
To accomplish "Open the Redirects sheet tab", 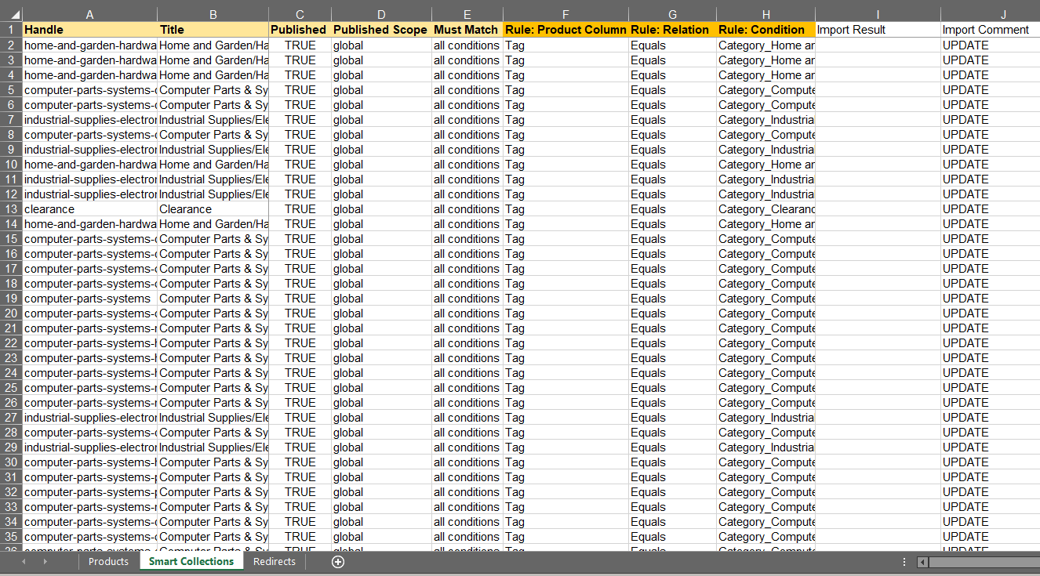I will point(275,562).
